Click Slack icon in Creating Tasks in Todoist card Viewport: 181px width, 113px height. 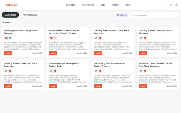(96, 38)
